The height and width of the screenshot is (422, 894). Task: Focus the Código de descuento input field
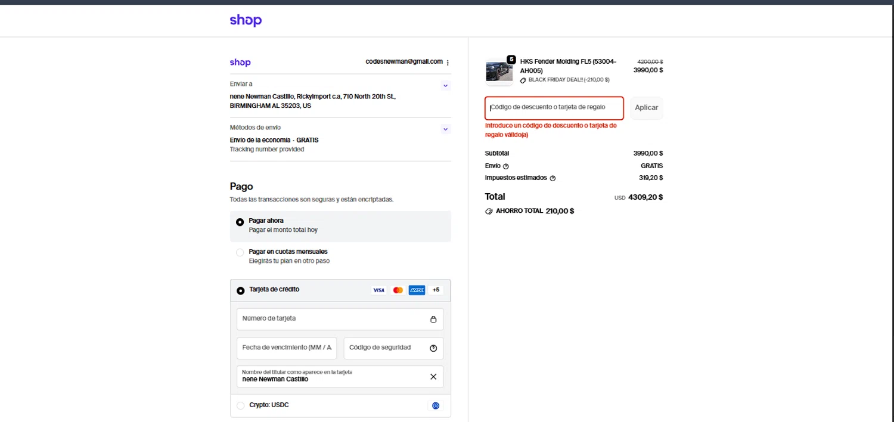click(554, 108)
